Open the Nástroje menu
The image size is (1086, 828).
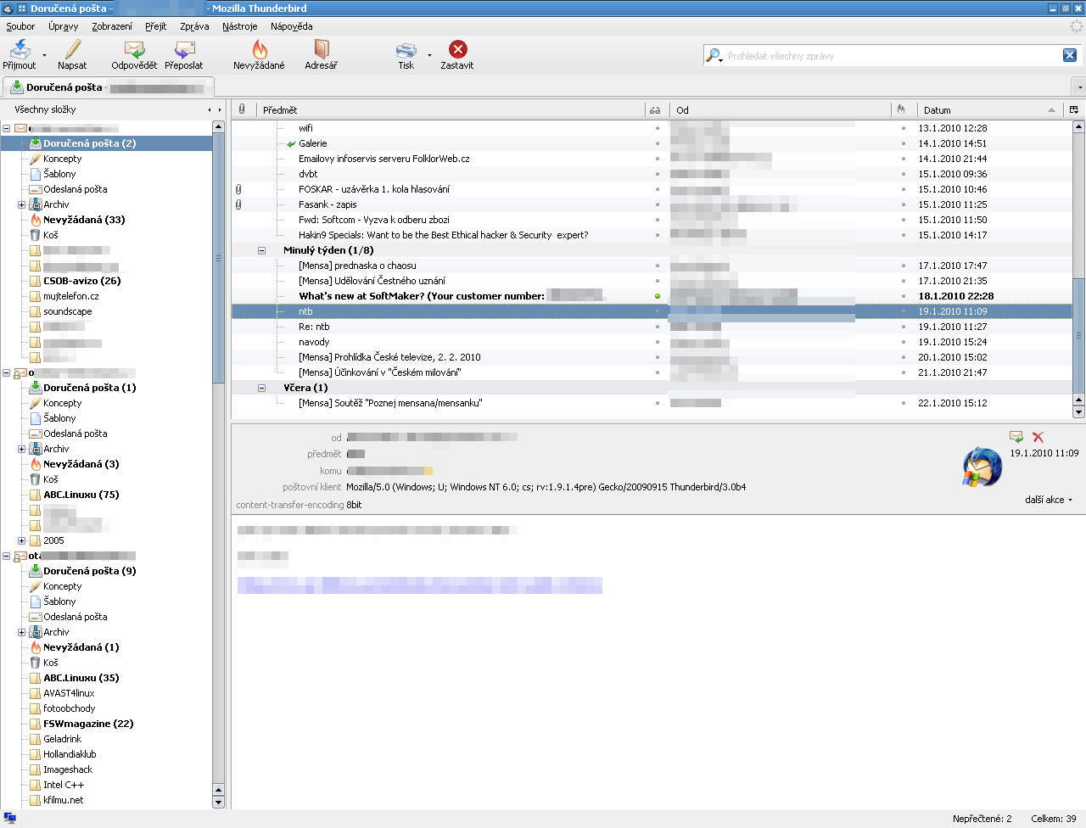239,26
